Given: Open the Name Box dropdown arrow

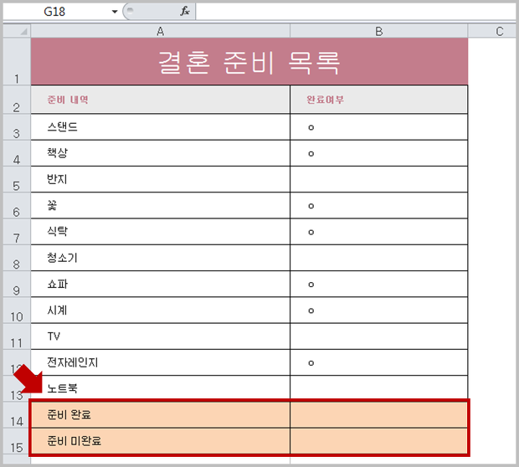Looking at the screenshot, I should pyautogui.click(x=115, y=12).
